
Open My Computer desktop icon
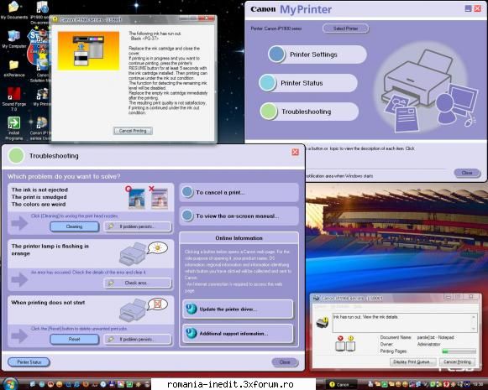tap(13, 39)
